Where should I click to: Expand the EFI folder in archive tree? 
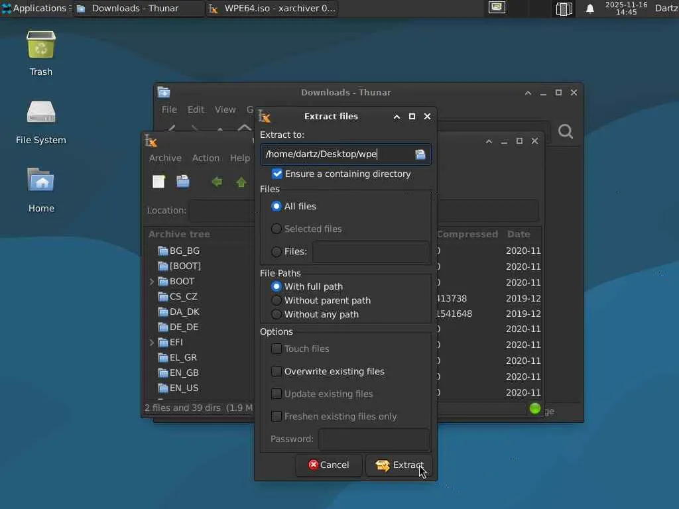point(152,343)
